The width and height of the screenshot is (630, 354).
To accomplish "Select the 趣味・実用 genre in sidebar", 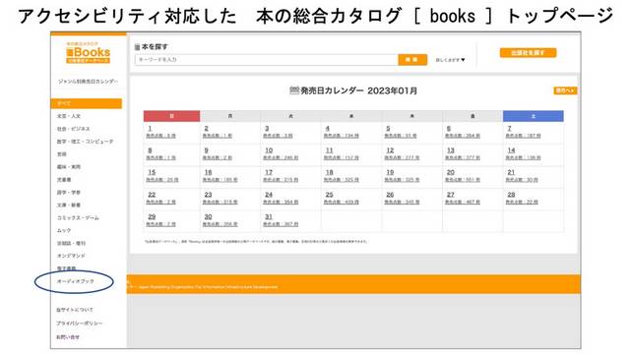I will 69,166.
